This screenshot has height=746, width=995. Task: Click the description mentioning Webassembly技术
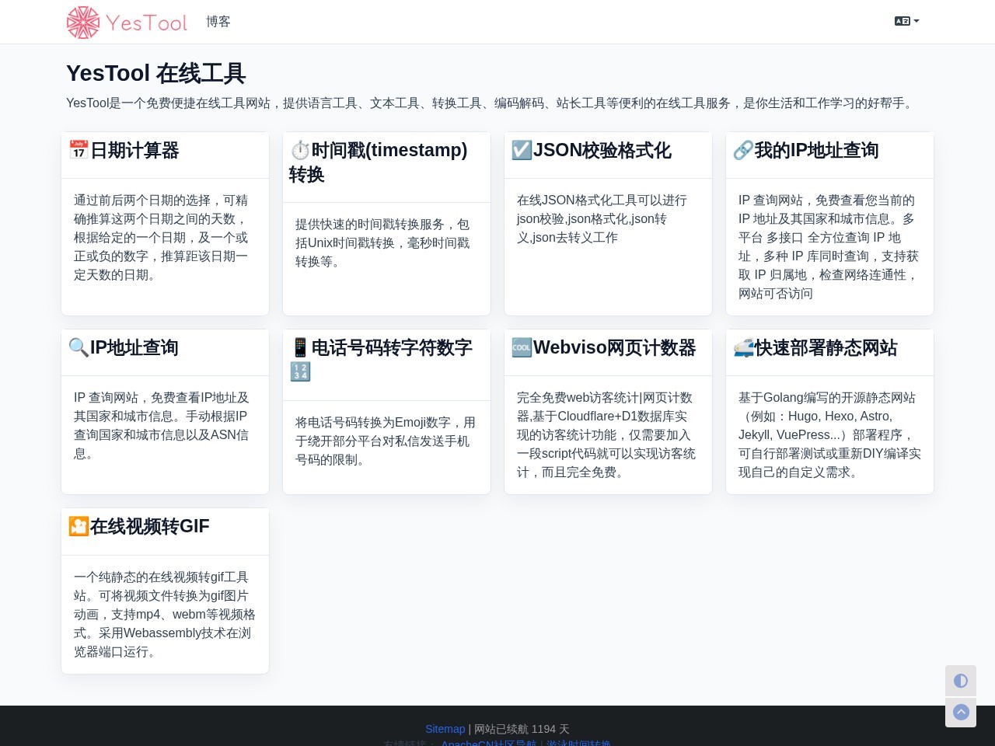point(165,615)
